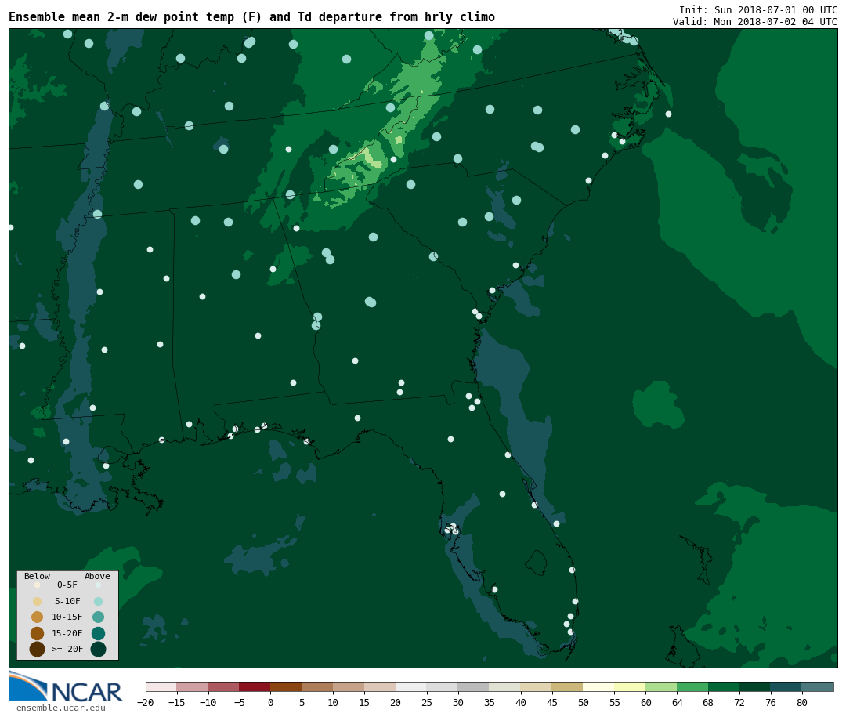
Task: Click the "Below" legend column header
Action: coord(37,577)
